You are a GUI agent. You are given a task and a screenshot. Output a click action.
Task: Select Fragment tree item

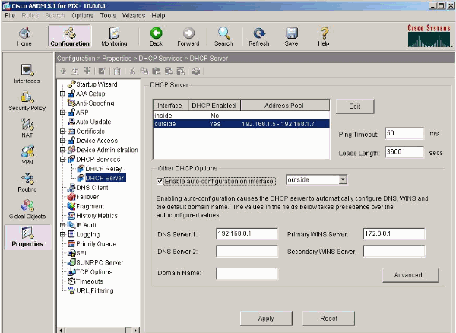coord(90,206)
